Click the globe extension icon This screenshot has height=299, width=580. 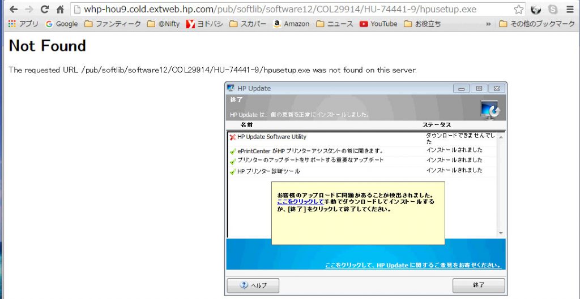click(536, 9)
